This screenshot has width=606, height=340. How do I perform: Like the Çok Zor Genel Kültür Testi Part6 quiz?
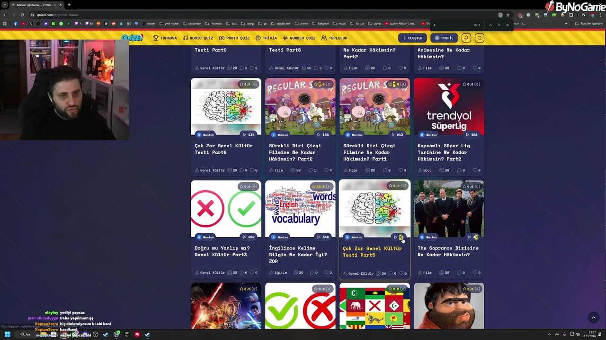252,170
